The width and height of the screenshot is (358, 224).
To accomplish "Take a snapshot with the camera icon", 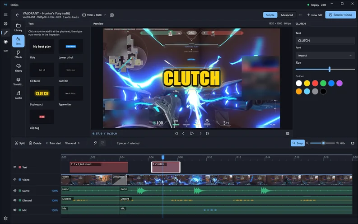I will pyautogui.click(x=112, y=15).
